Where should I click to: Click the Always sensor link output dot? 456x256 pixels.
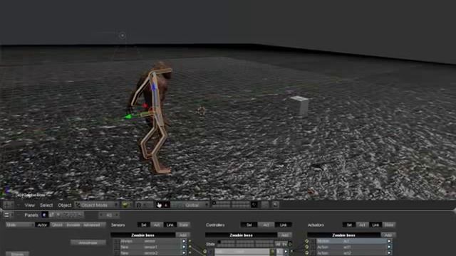pos(190,241)
